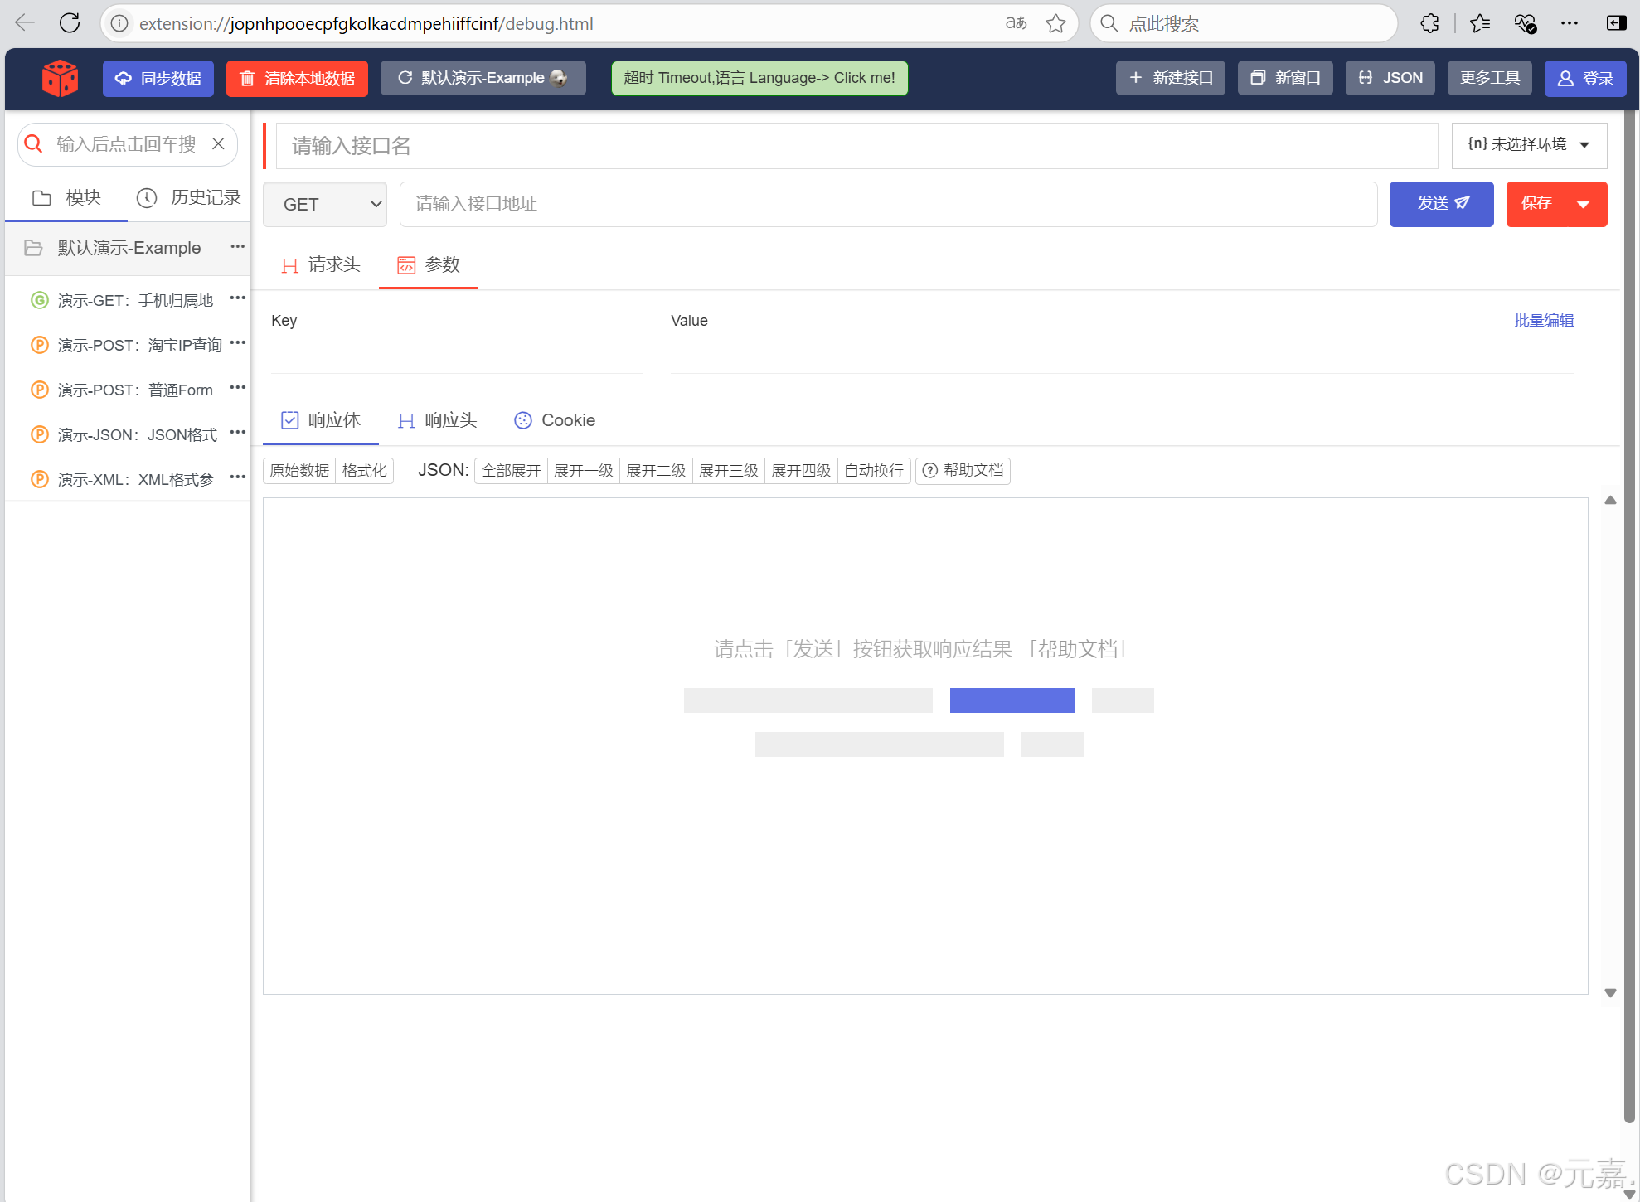Click the 批量编辑 bulk edit link
Screen dimensions: 1640x1202
coord(1543,321)
